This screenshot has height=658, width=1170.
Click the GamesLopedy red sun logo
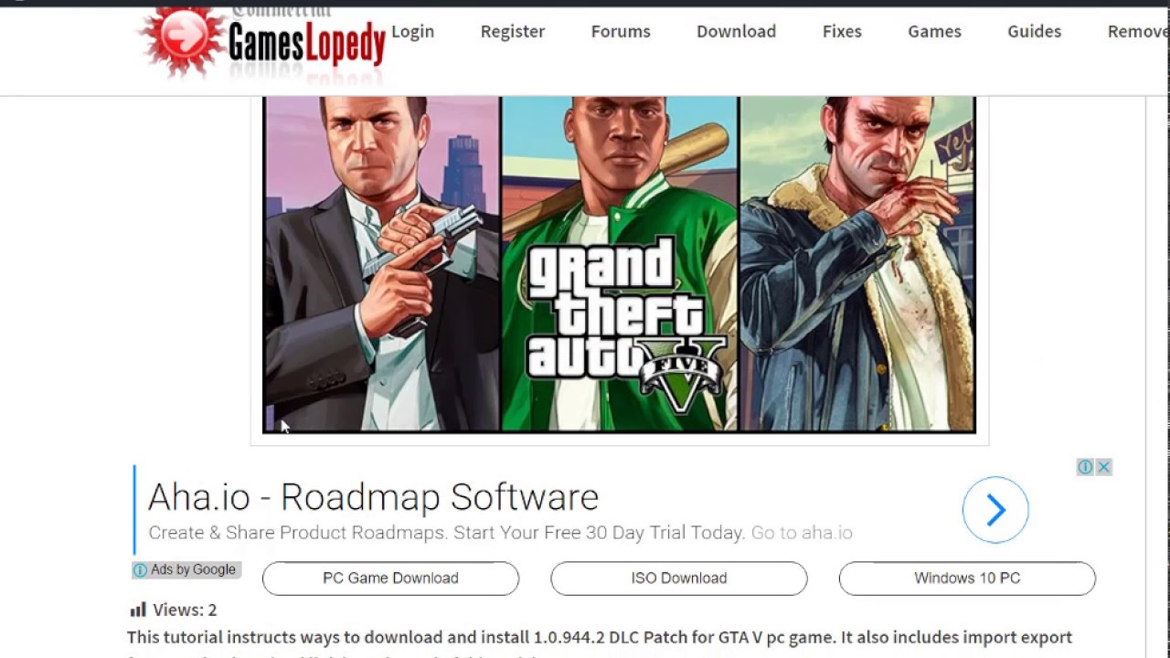click(182, 39)
